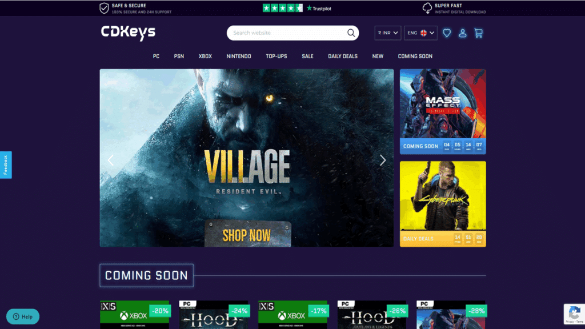View the shopping cart

coord(478,33)
